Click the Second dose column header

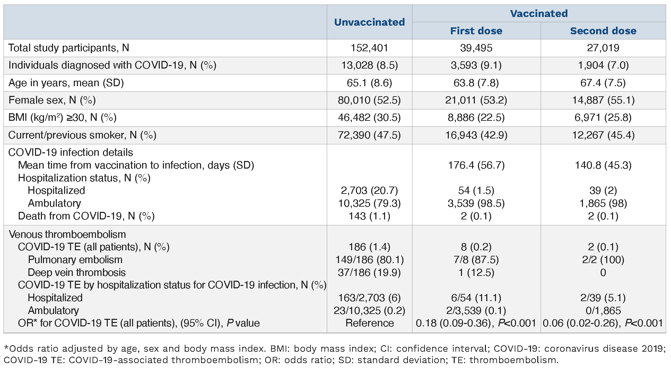(603, 31)
